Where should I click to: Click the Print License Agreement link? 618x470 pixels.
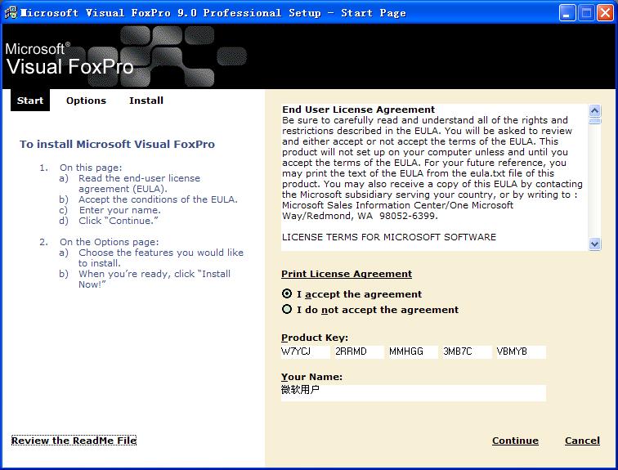coord(347,274)
